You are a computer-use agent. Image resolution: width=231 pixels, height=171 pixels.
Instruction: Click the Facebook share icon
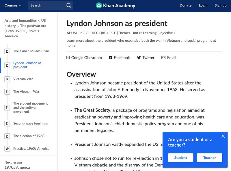click(110, 58)
